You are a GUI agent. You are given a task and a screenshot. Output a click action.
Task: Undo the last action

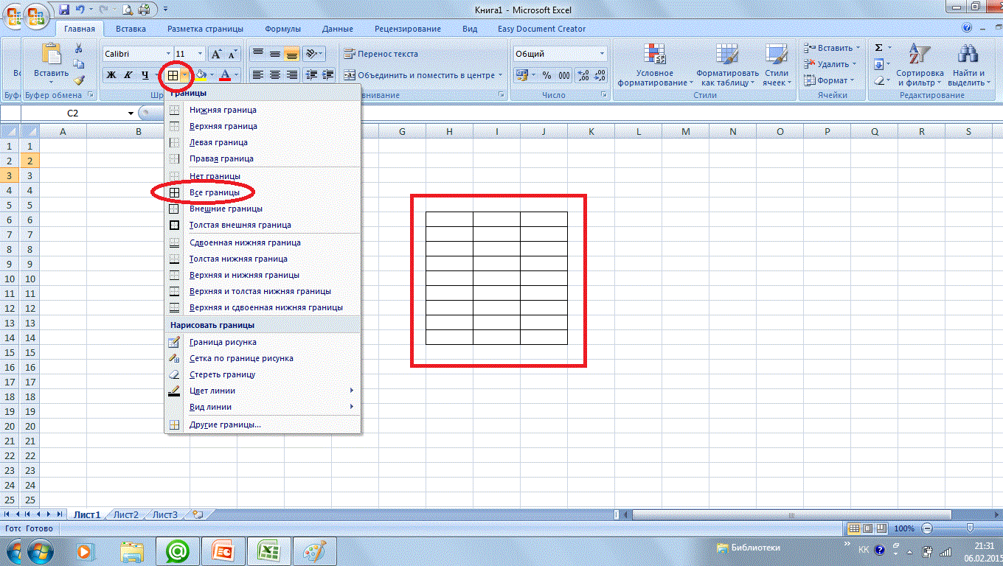[x=79, y=10]
